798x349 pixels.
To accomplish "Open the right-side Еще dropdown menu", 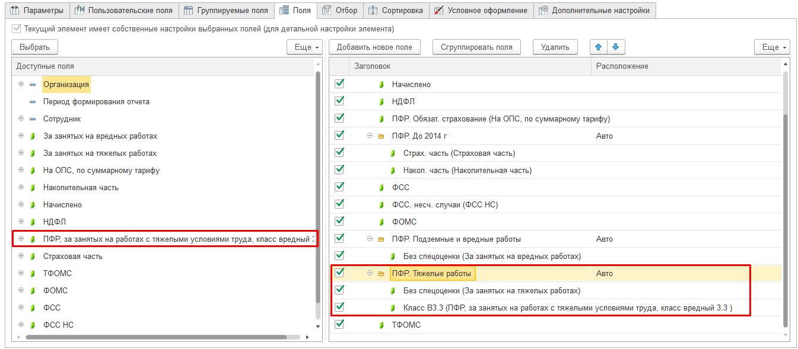I will pos(772,47).
